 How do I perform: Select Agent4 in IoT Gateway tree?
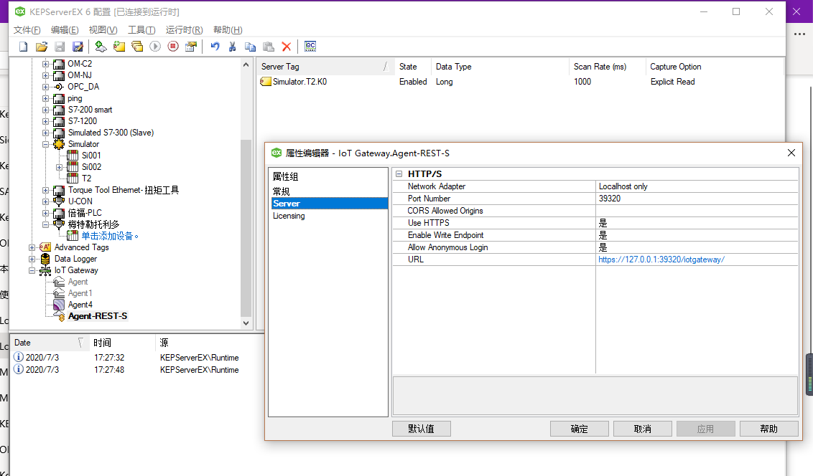point(80,305)
